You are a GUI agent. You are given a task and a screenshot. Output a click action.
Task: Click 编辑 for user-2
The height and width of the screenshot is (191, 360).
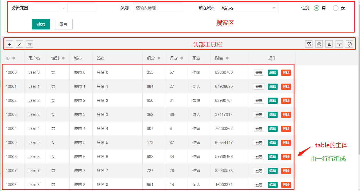[x=273, y=100]
